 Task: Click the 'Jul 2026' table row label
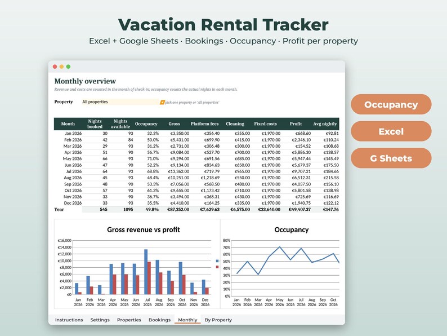[74, 171]
